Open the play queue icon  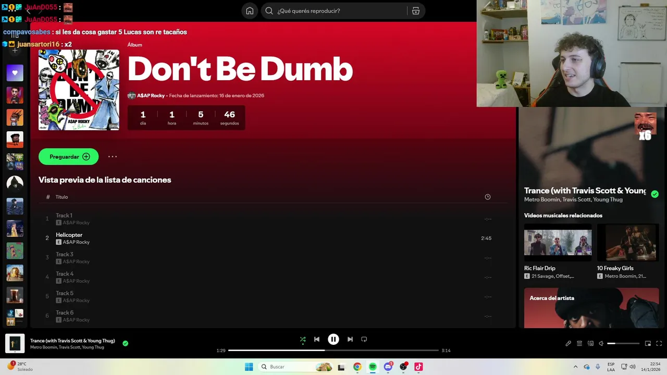579,343
